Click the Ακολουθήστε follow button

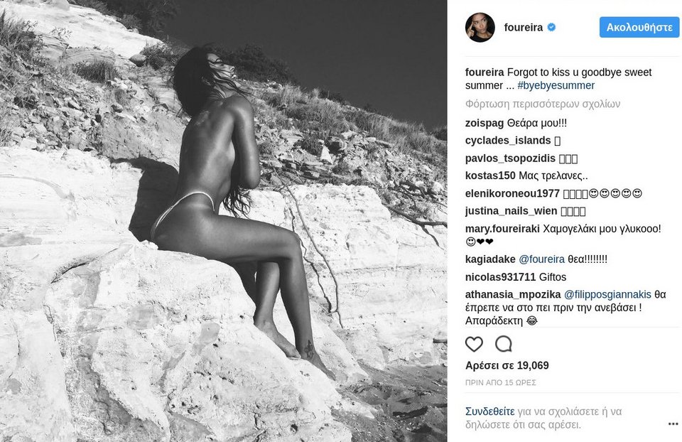click(639, 28)
